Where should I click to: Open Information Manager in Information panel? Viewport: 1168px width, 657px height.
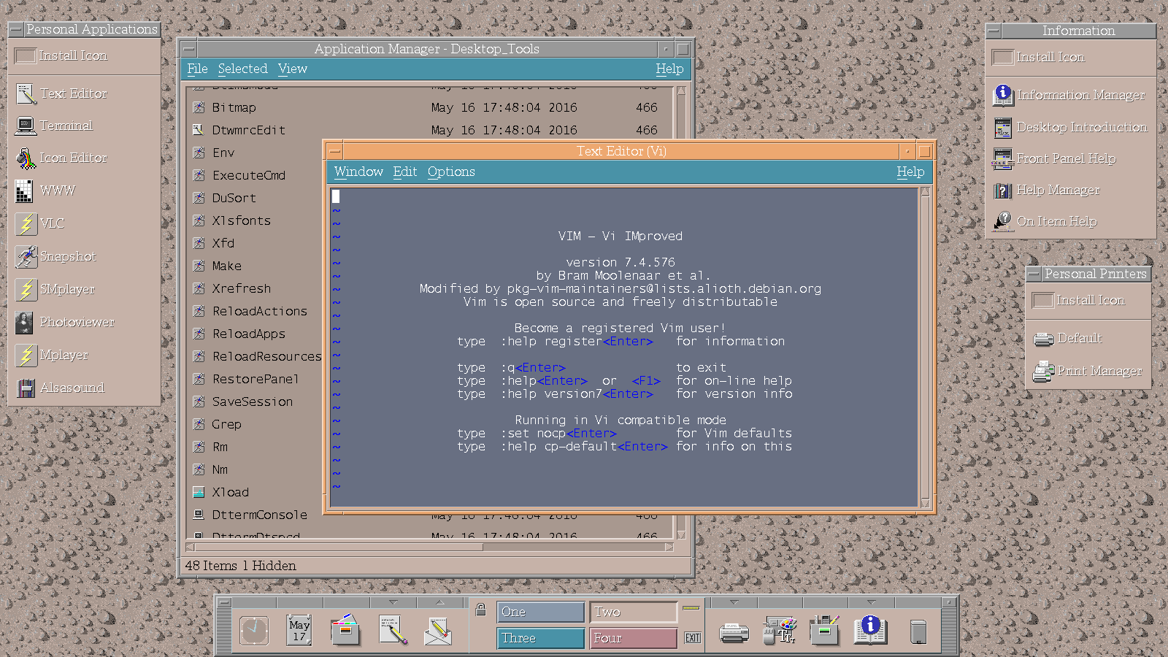click(1069, 95)
